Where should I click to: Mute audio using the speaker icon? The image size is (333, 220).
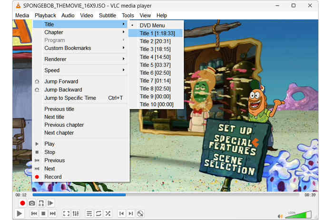pos(280,216)
